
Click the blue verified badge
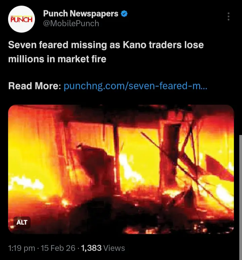[x=124, y=13]
